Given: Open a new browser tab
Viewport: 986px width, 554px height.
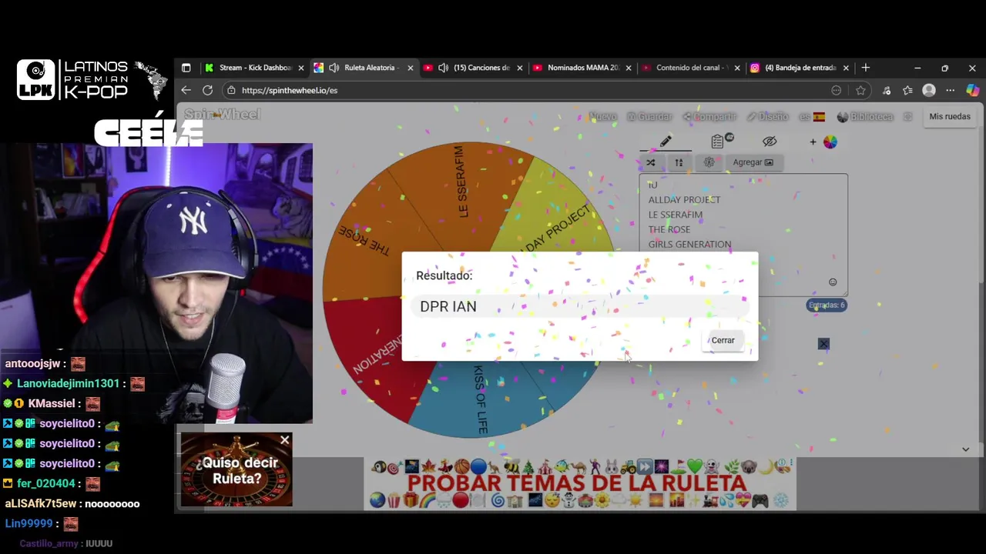Looking at the screenshot, I should (x=866, y=68).
